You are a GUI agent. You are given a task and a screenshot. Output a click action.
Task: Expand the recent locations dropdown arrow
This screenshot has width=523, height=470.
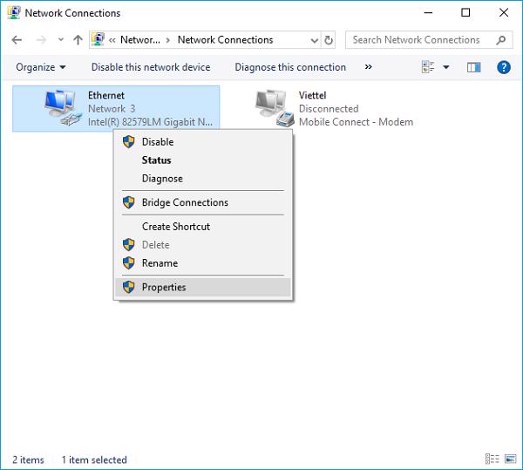pos(60,40)
